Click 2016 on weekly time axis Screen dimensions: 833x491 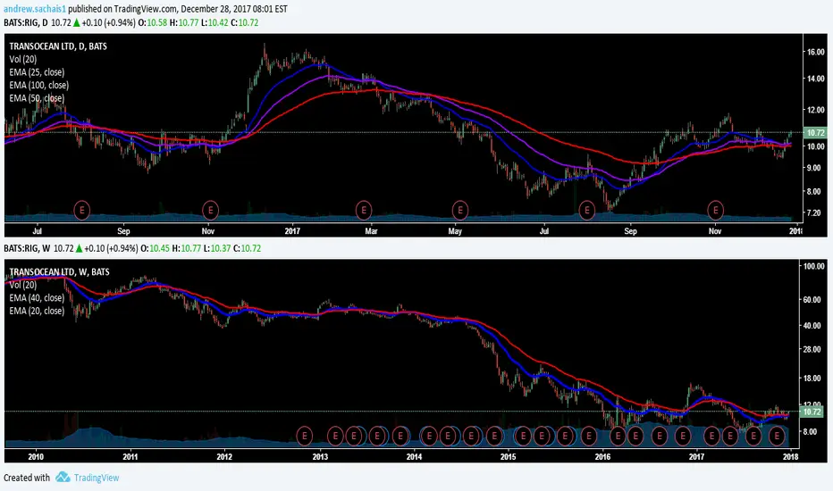click(603, 456)
